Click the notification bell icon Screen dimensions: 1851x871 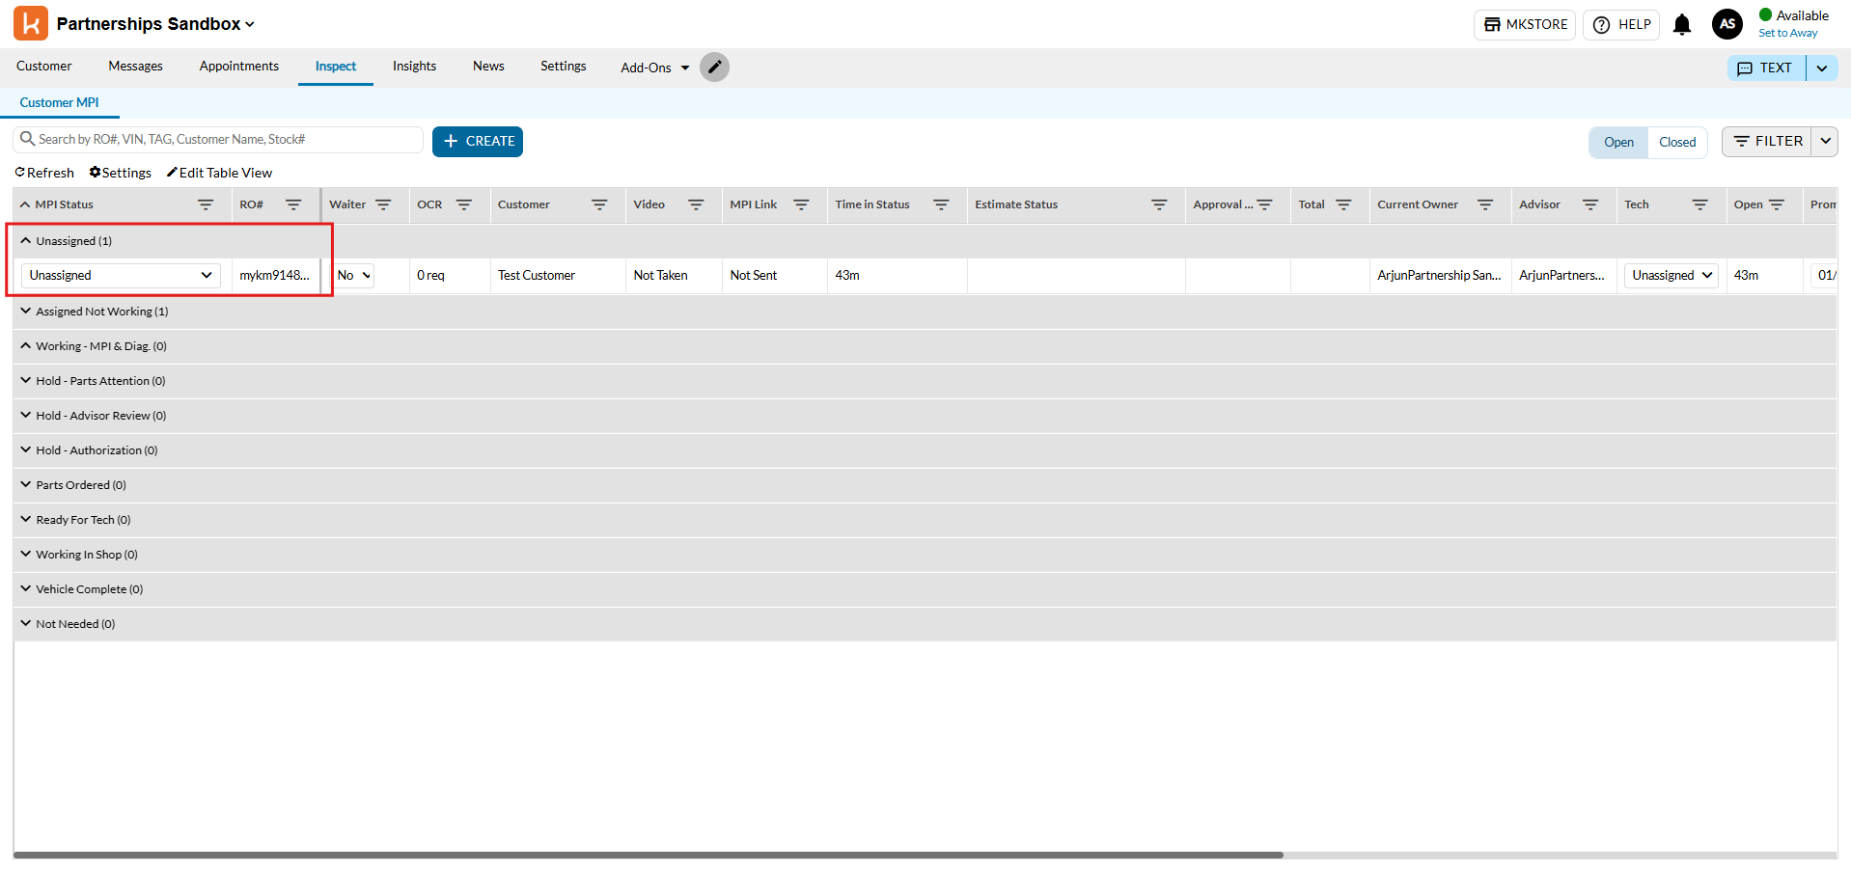click(x=1681, y=25)
